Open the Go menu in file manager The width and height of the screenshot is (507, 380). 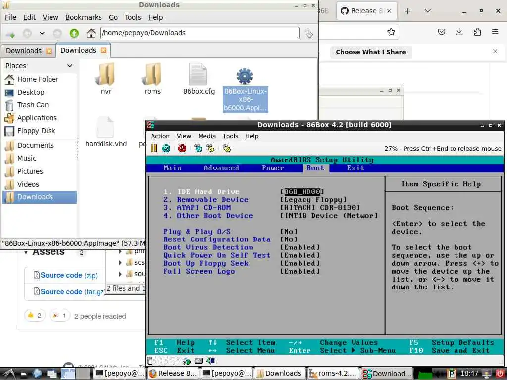click(x=113, y=17)
